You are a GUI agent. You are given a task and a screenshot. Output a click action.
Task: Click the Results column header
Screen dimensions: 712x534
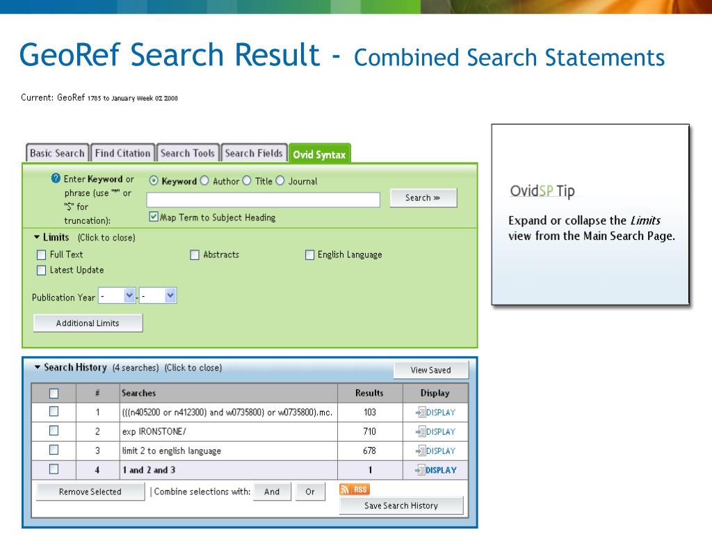369,393
